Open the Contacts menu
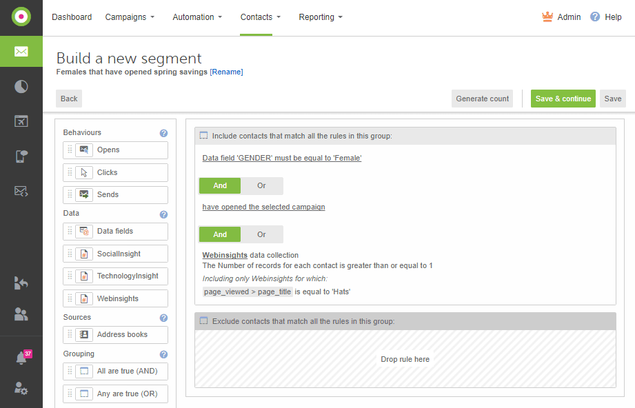The height and width of the screenshot is (408, 635). 261,17
